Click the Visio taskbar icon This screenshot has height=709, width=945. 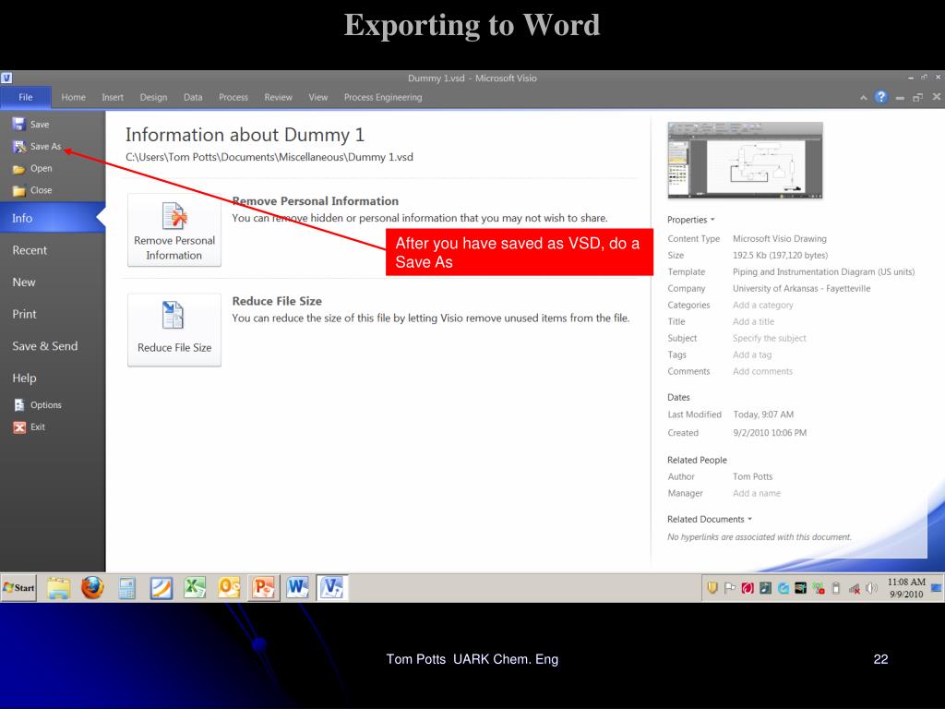[x=332, y=588]
